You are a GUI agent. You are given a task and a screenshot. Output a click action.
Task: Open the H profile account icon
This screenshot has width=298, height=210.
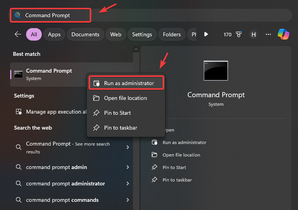[254, 34]
